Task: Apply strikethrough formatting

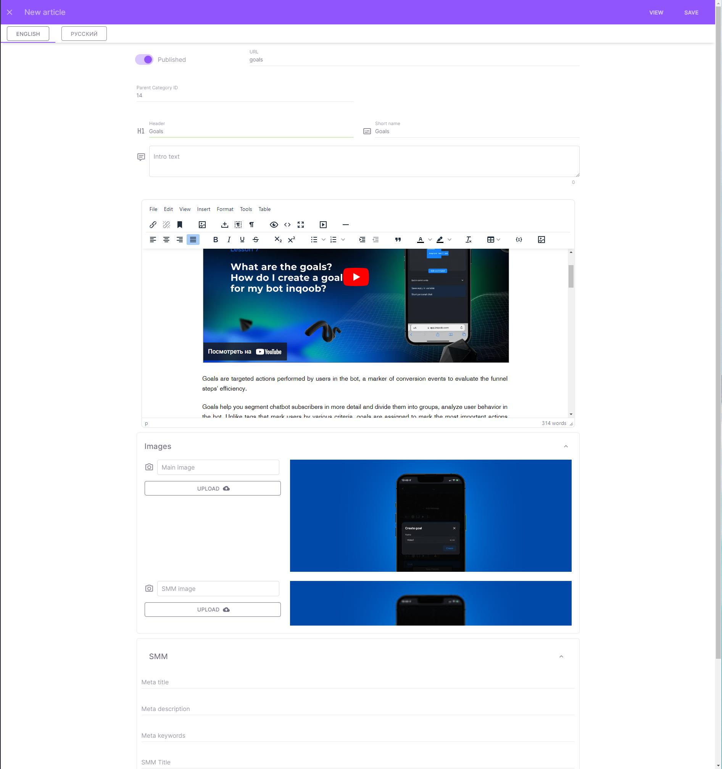Action: (x=255, y=240)
